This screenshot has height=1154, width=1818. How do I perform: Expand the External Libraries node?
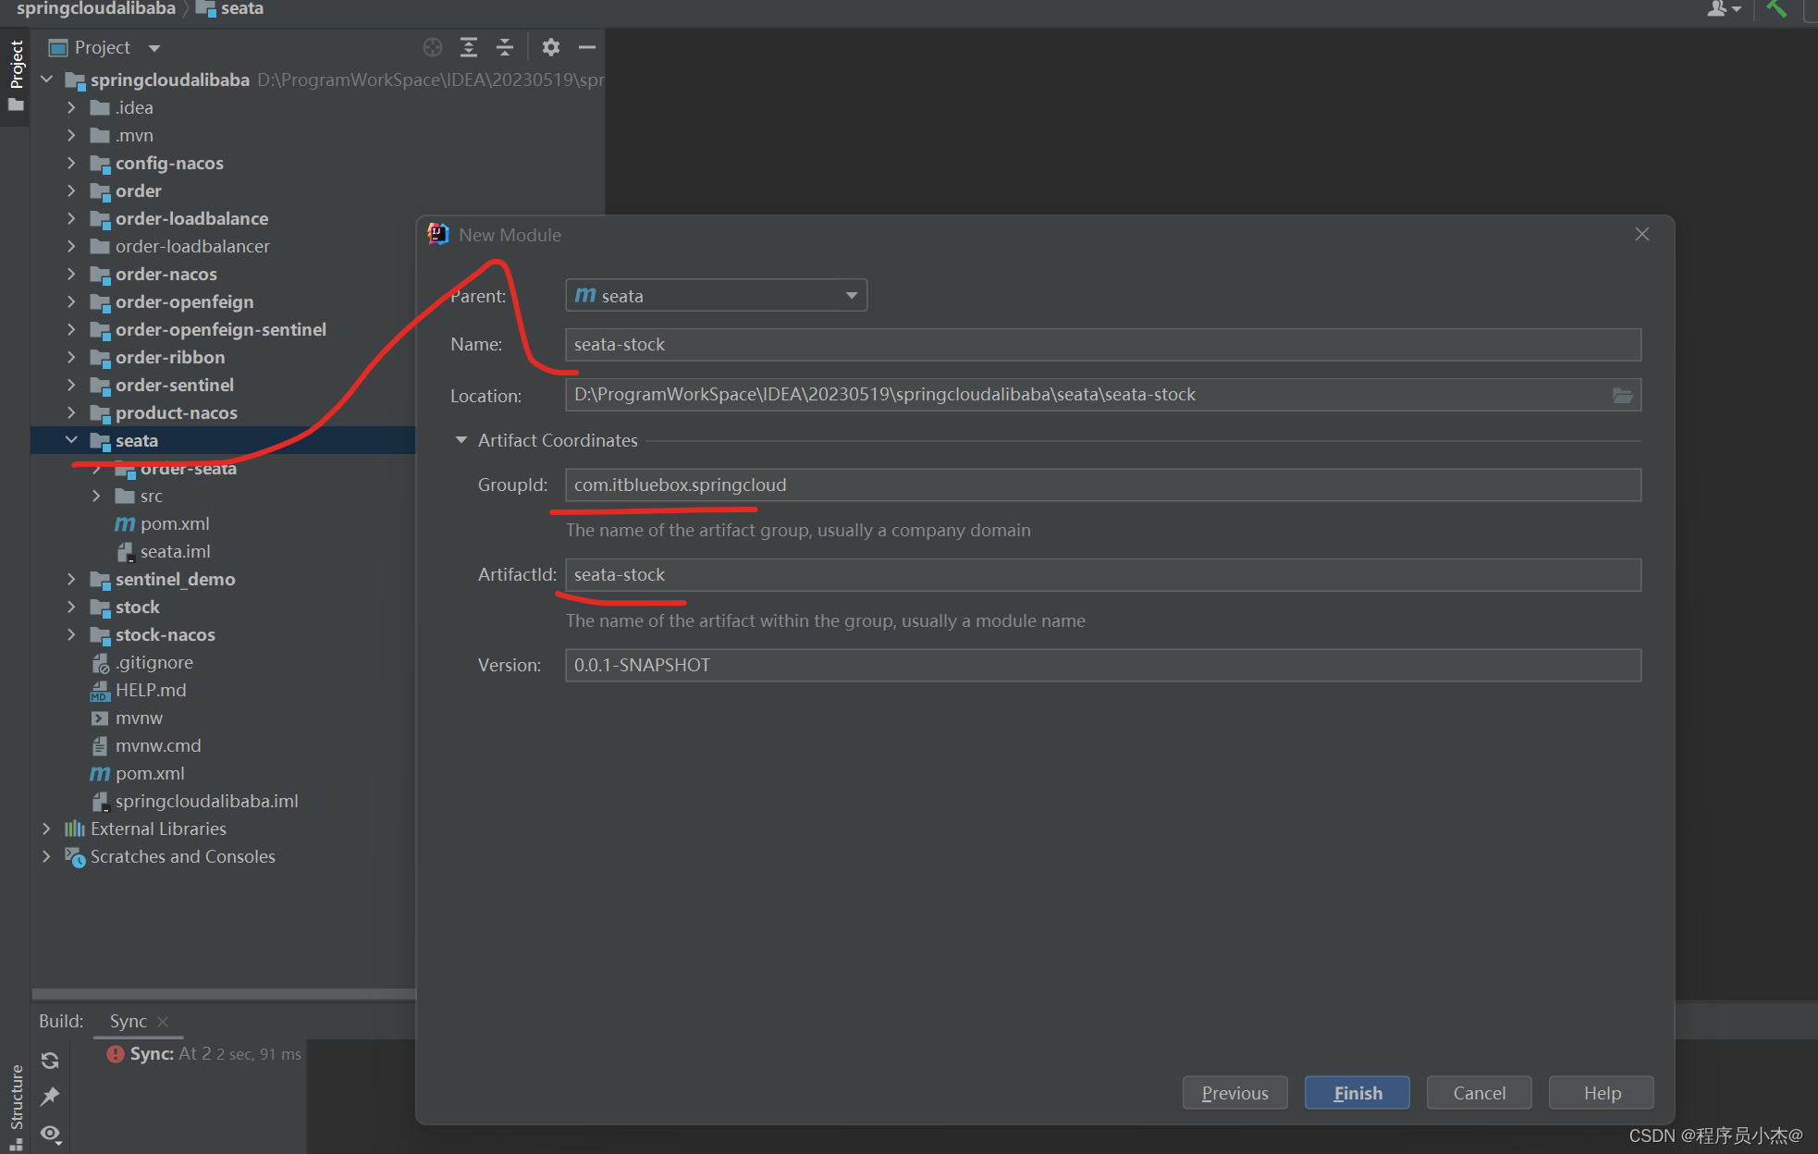[46, 829]
